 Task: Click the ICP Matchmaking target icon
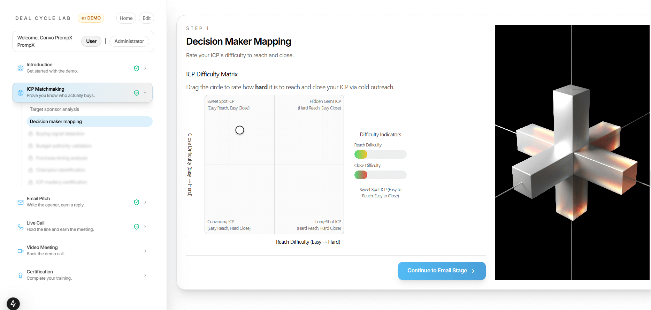21,93
